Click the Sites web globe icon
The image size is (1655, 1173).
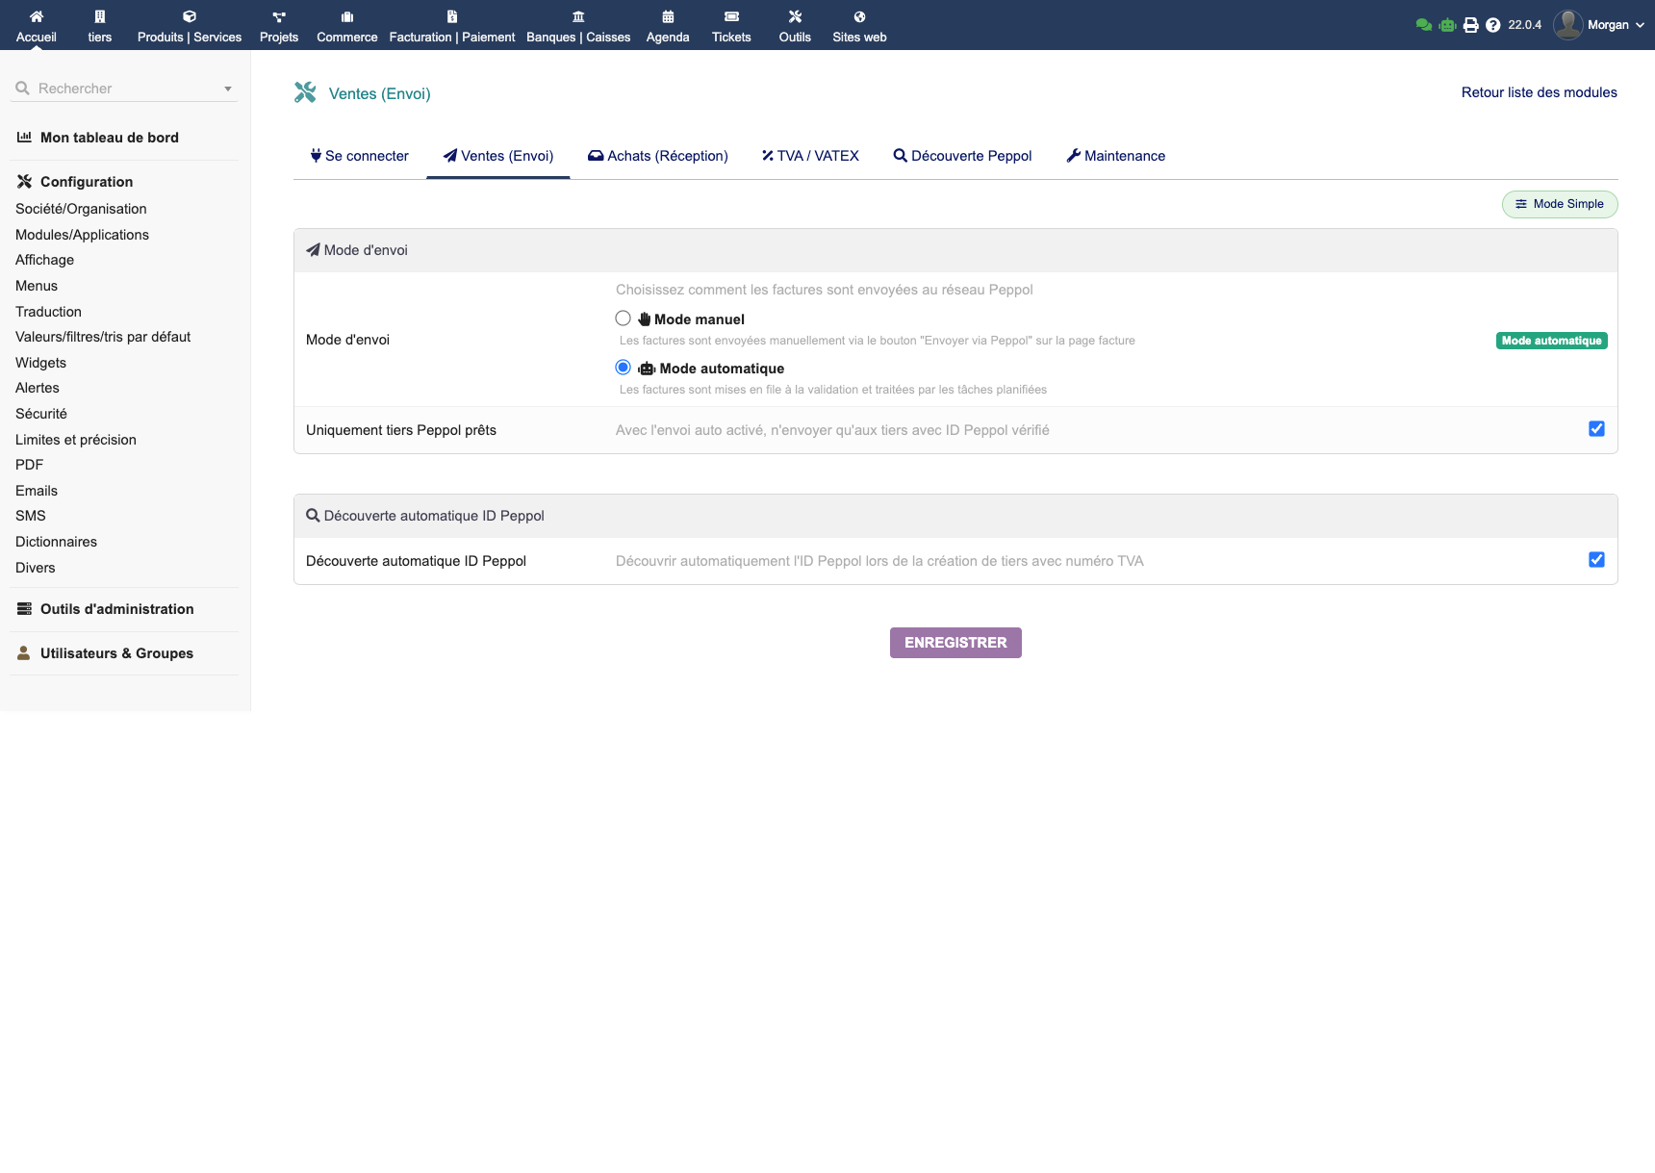point(859,16)
